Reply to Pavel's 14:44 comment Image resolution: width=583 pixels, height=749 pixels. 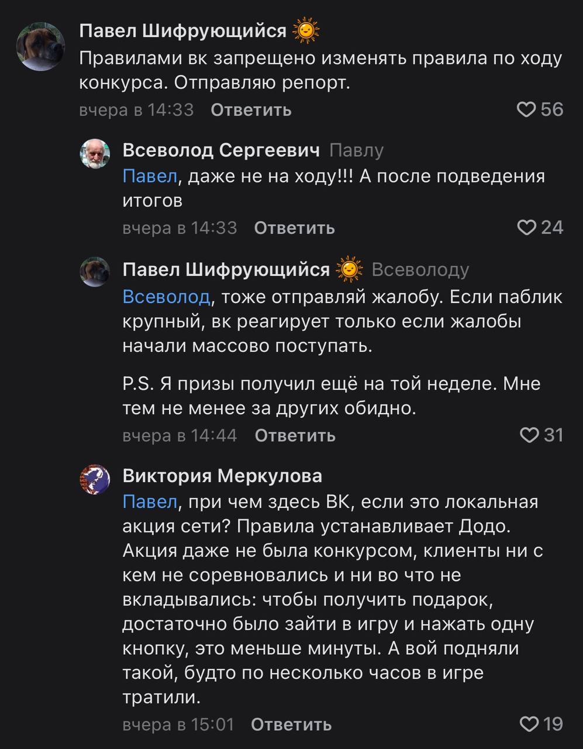pyautogui.click(x=295, y=435)
